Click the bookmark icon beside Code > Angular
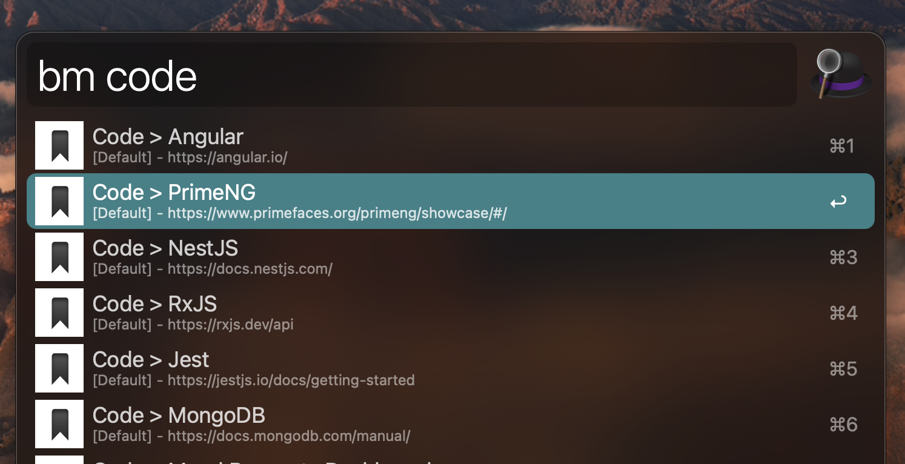 click(59, 145)
